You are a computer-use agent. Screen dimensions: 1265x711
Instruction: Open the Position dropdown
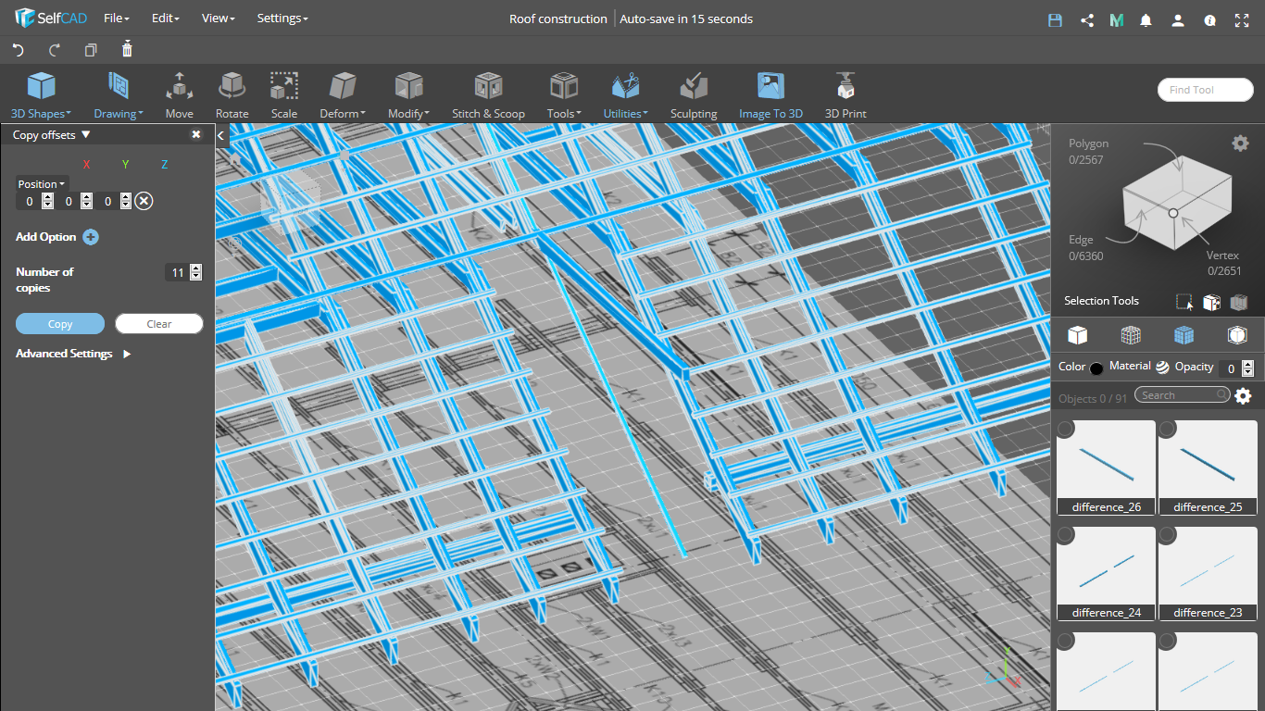(42, 184)
